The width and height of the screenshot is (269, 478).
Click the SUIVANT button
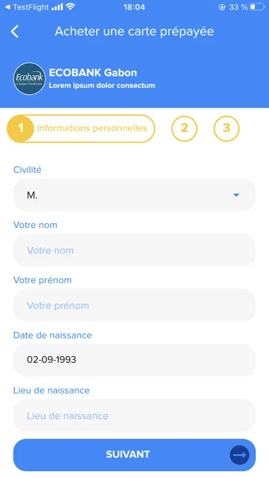point(134,455)
